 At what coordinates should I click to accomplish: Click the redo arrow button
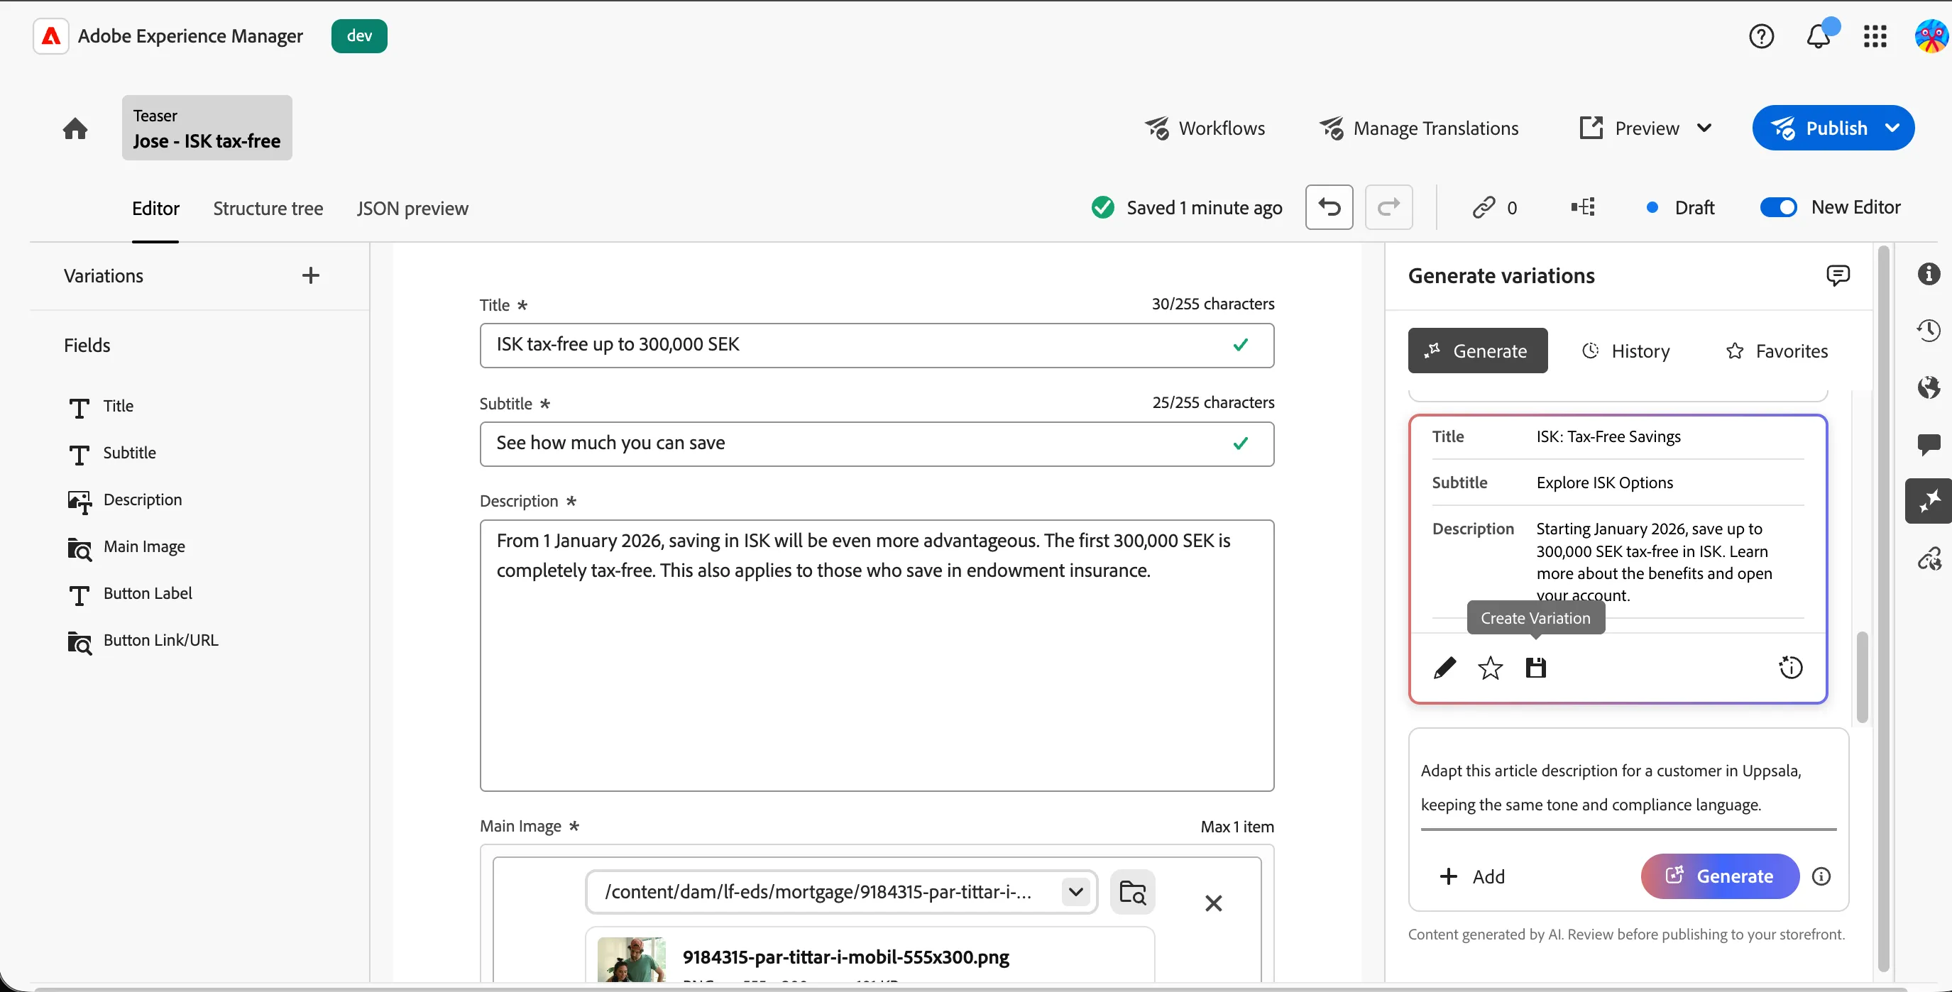coord(1388,206)
